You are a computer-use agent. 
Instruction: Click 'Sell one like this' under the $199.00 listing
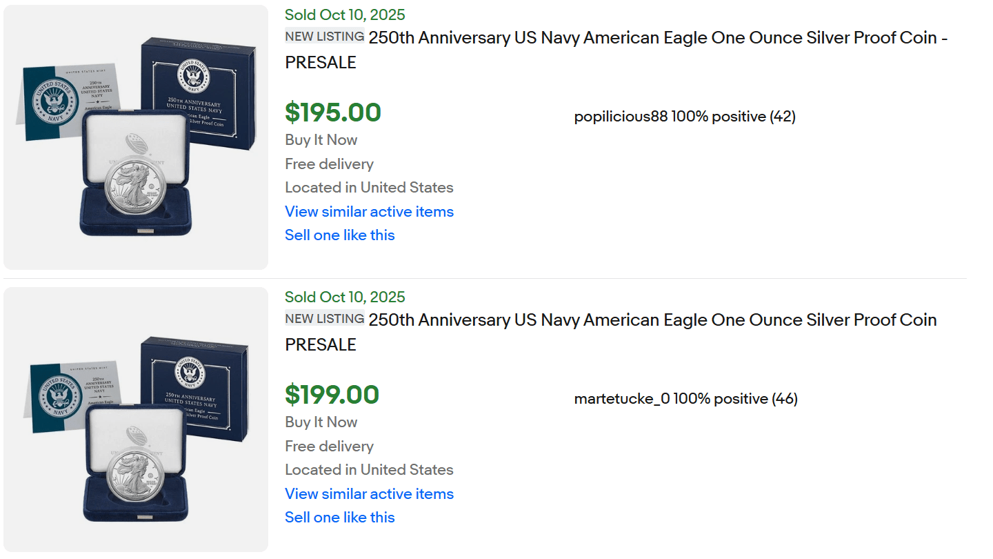coord(340,518)
